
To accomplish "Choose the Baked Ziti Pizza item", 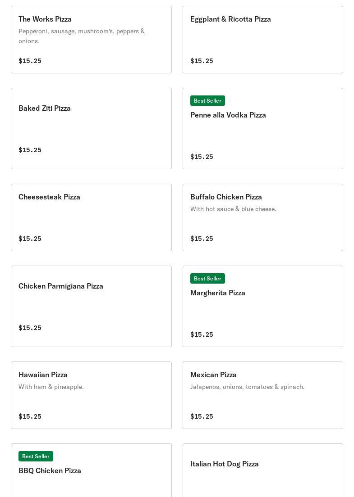I will pyautogui.click(x=91, y=128).
